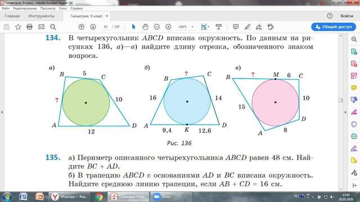Viewport: 360px width, 202px height.
Task: Switch to the Инструменты tab
Action: point(41,16)
